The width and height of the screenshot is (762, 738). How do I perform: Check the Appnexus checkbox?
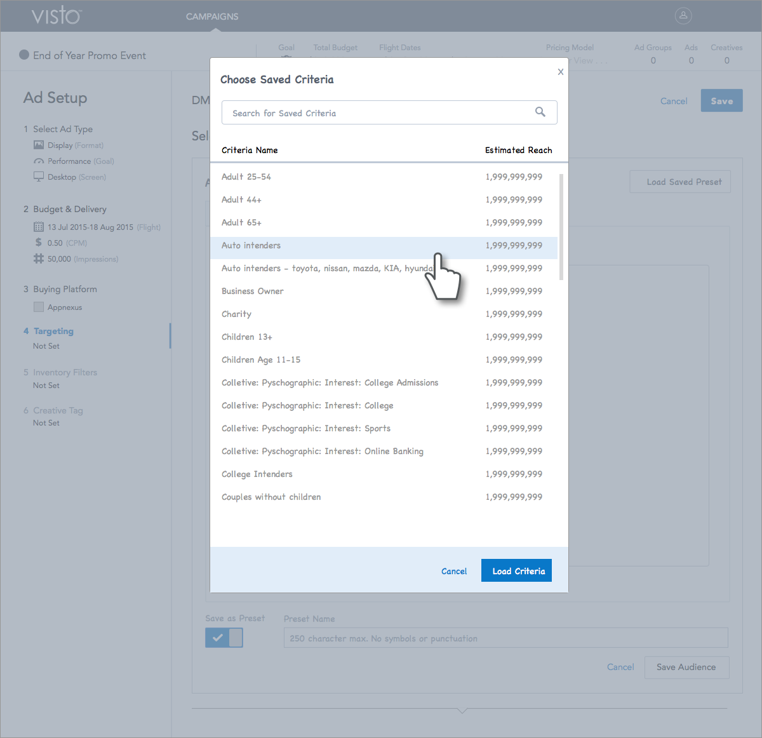tap(39, 307)
